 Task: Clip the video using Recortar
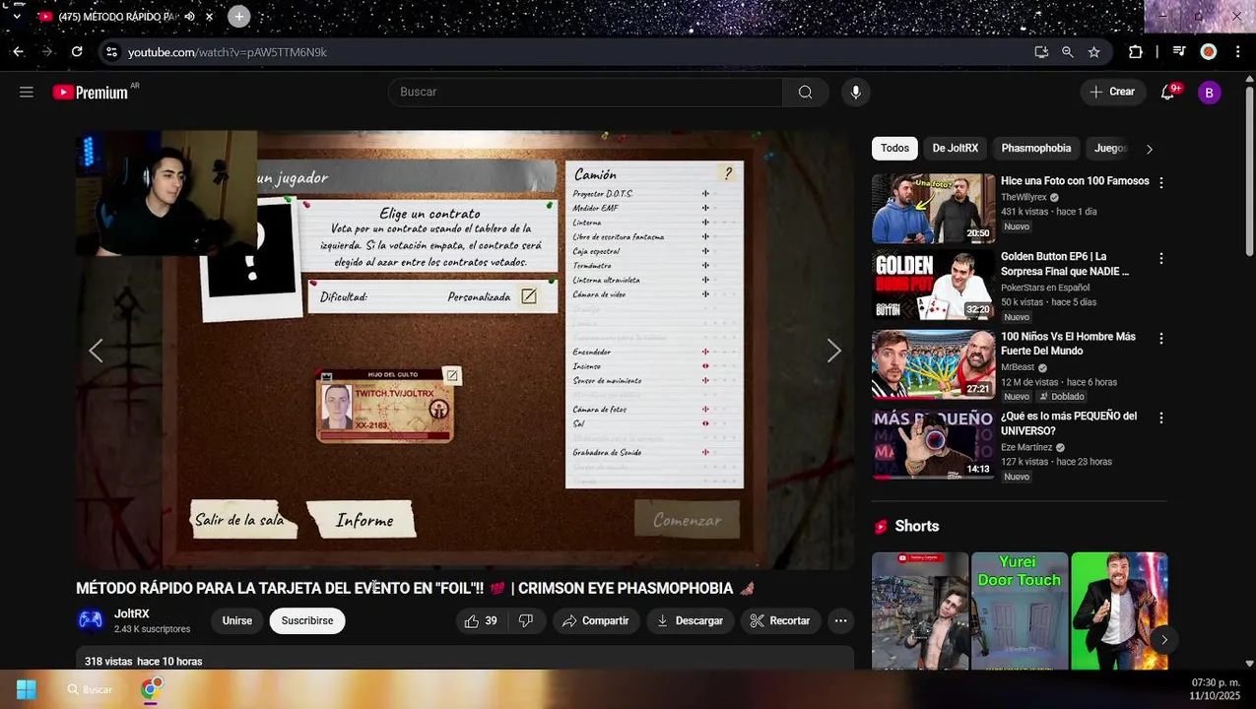[x=780, y=621]
